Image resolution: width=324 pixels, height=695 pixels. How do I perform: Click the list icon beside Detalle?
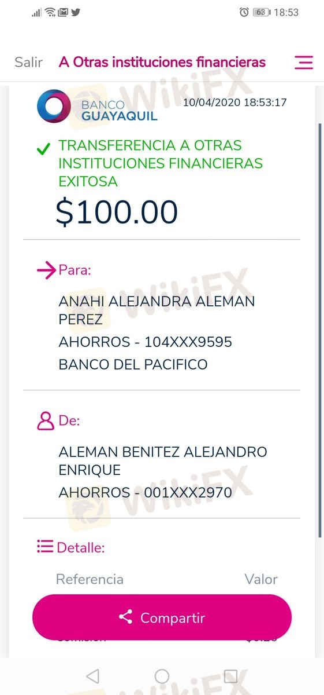pos(44,546)
